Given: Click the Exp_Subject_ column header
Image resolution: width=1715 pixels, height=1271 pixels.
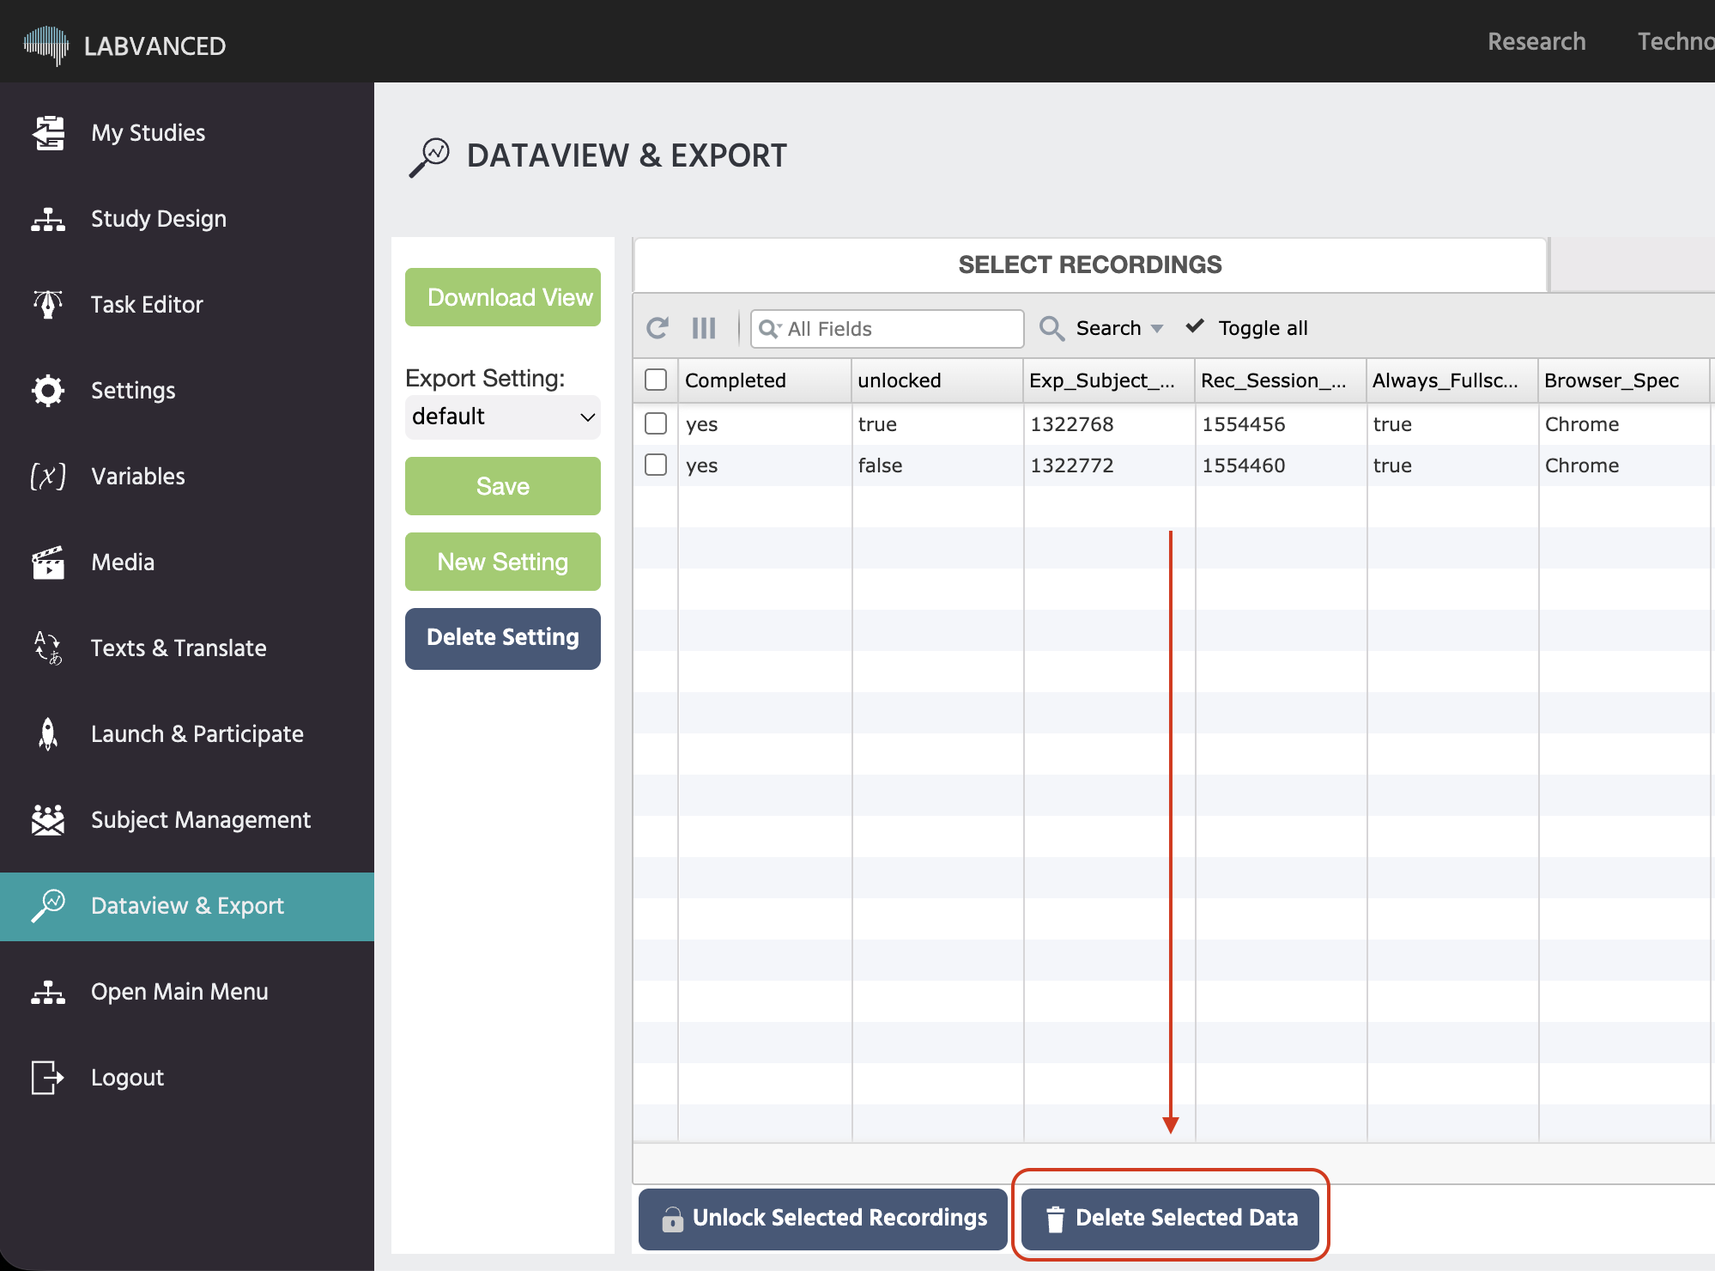Looking at the screenshot, I should click(1109, 380).
